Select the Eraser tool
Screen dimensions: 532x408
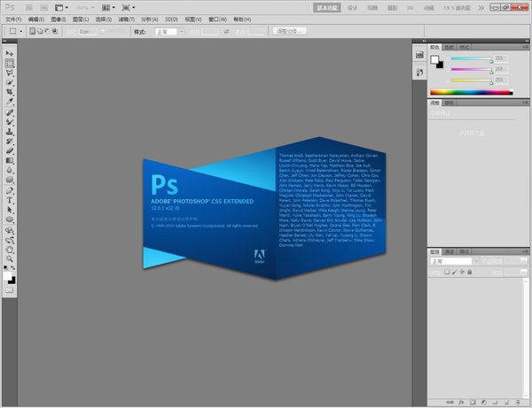pos(10,150)
